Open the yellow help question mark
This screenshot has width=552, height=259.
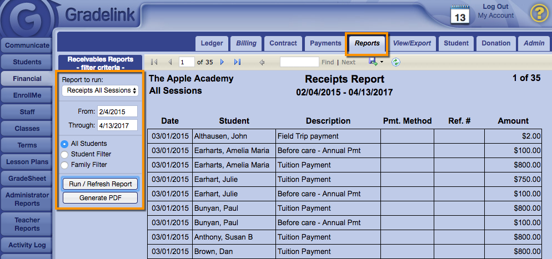pyautogui.click(x=539, y=13)
